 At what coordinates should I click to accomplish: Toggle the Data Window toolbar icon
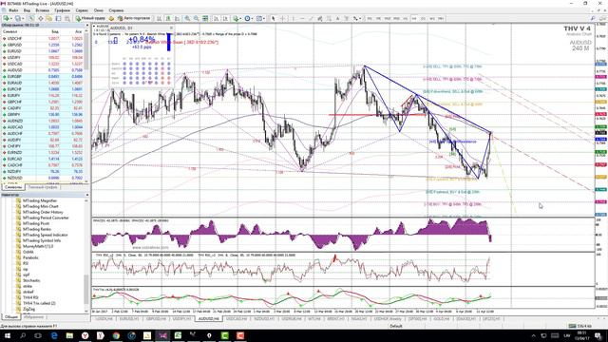(x=40, y=18)
